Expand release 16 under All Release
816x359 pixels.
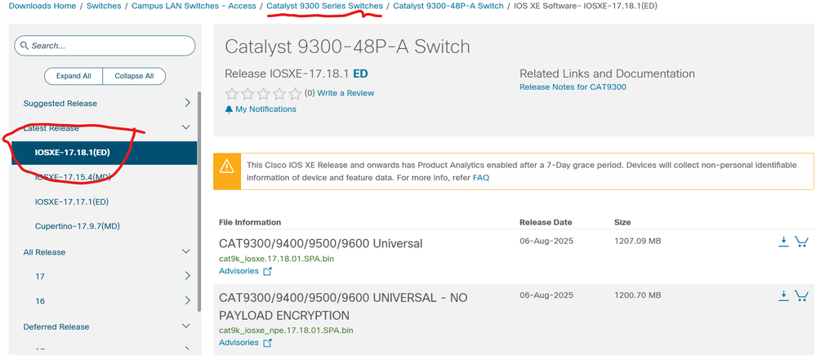188,300
